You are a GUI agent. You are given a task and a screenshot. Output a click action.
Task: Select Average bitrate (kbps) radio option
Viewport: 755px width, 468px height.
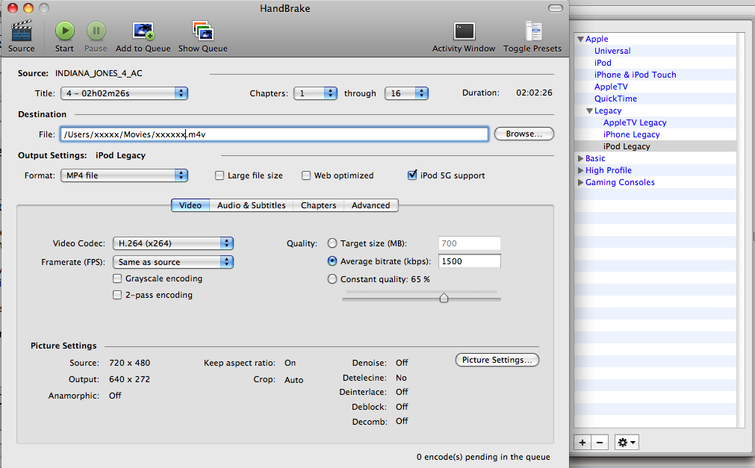[x=332, y=261]
